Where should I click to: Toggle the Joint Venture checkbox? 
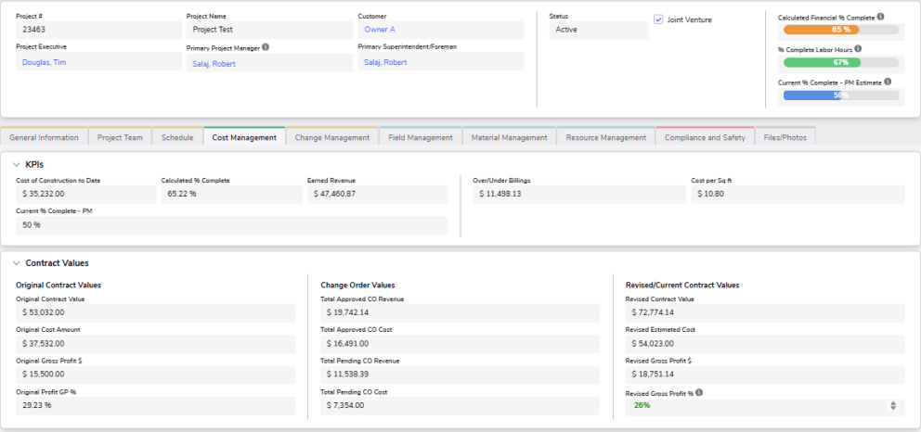(x=658, y=19)
